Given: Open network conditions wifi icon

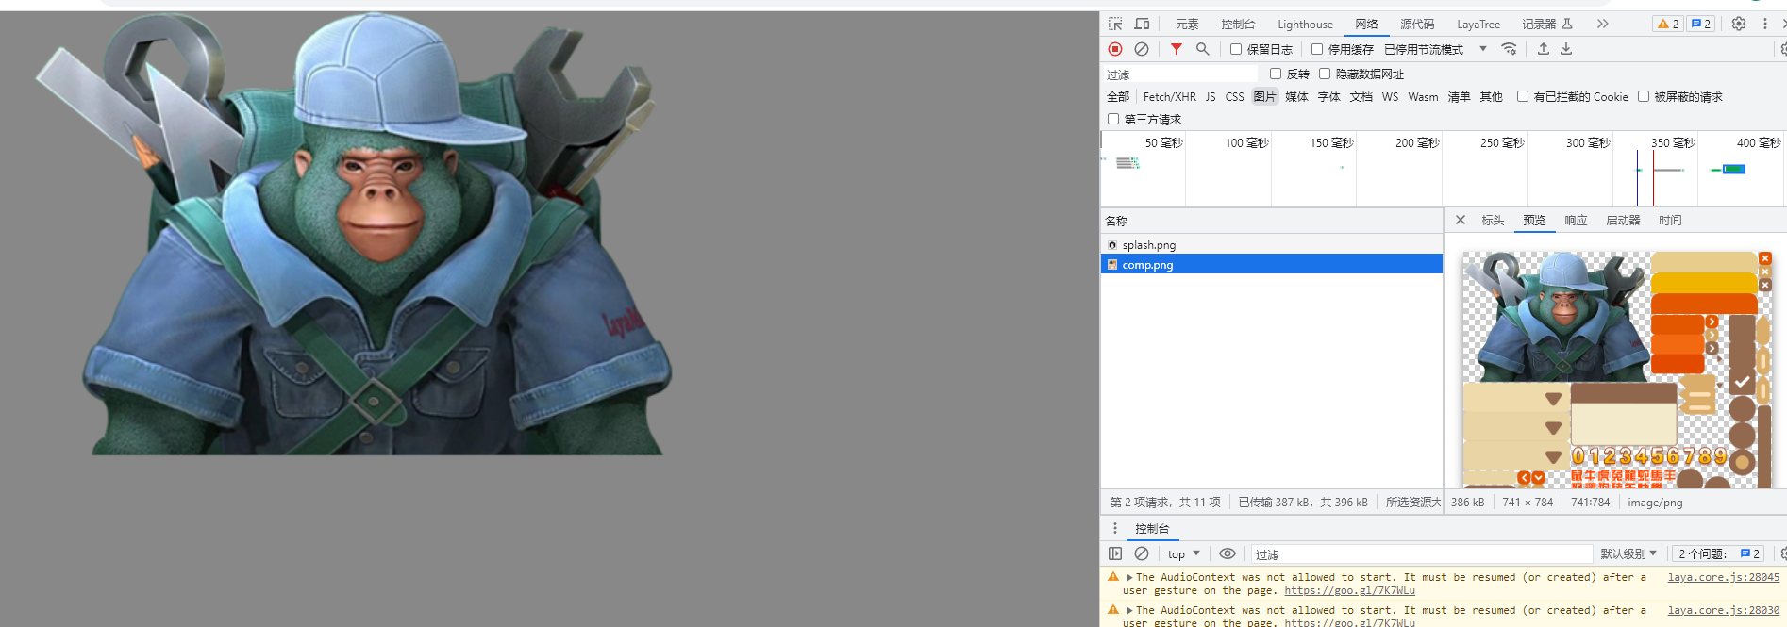Looking at the screenshot, I should tap(1510, 49).
